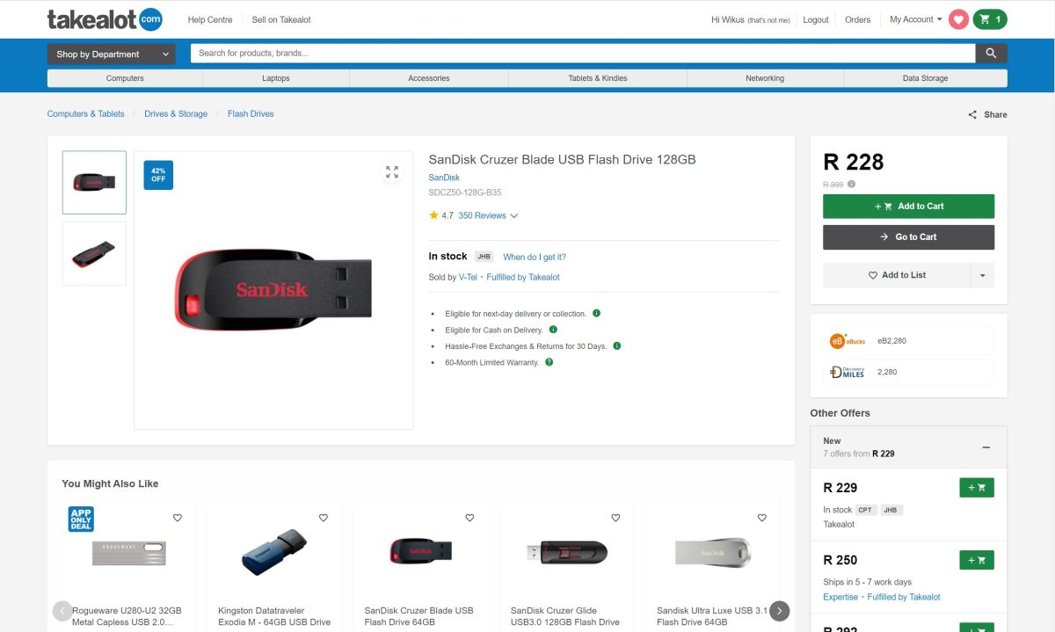Screen dimensions: 1055x632
Task: Collapse the New offers section
Action: point(986,447)
